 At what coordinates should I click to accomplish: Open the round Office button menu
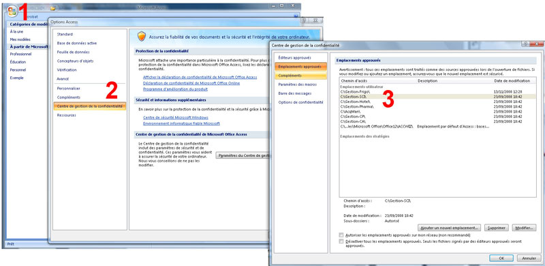pyautogui.click(x=12, y=11)
